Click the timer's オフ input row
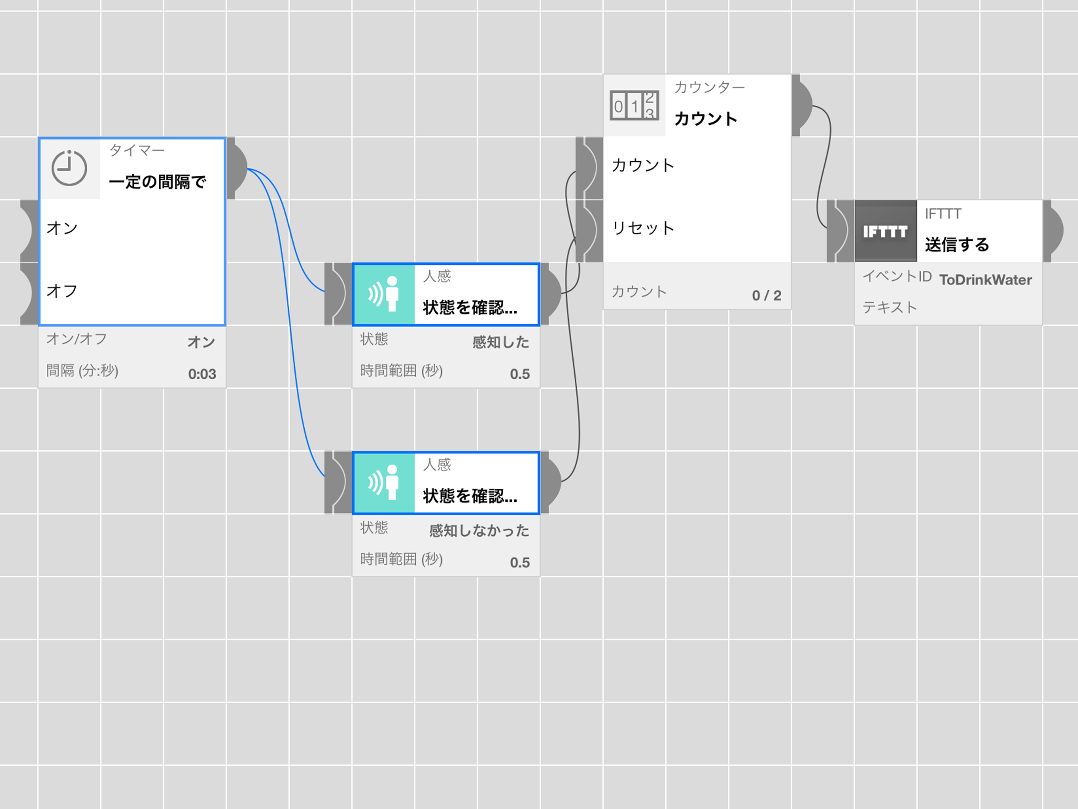 (133, 291)
